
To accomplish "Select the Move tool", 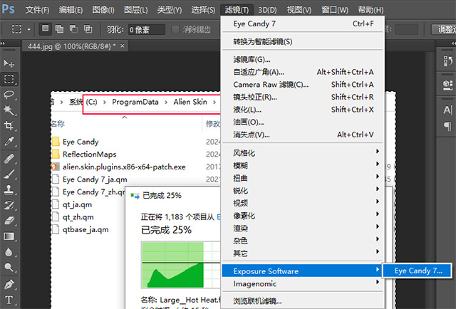I will click(9, 63).
